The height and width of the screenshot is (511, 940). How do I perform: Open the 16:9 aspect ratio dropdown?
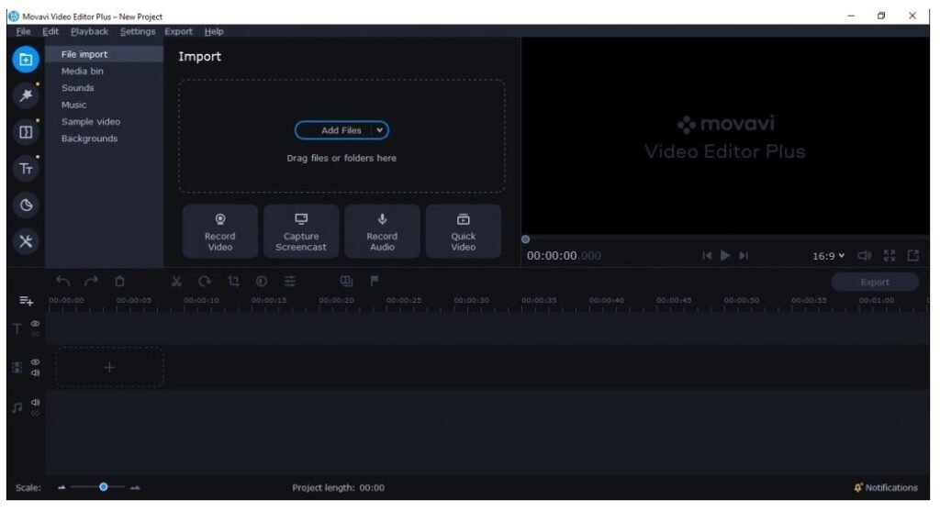click(829, 256)
